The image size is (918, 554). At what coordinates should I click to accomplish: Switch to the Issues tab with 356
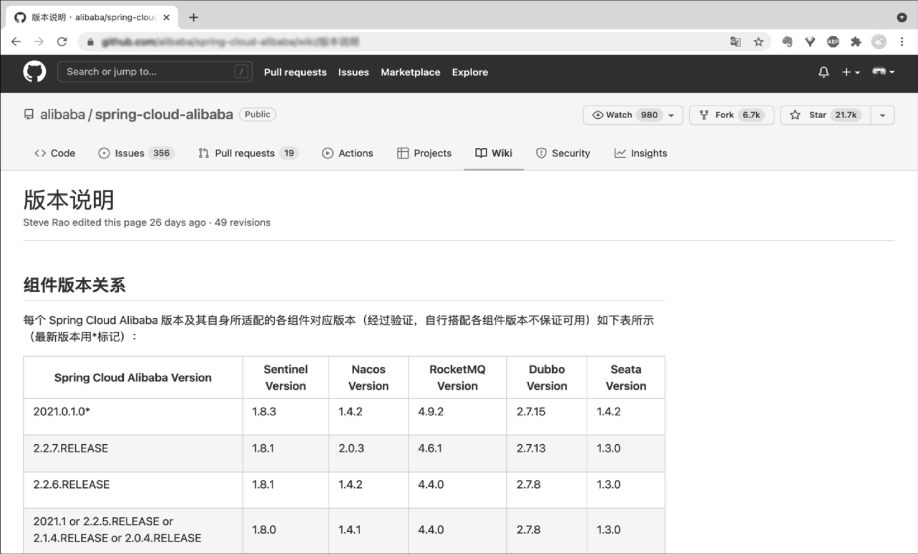coord(136,153)
